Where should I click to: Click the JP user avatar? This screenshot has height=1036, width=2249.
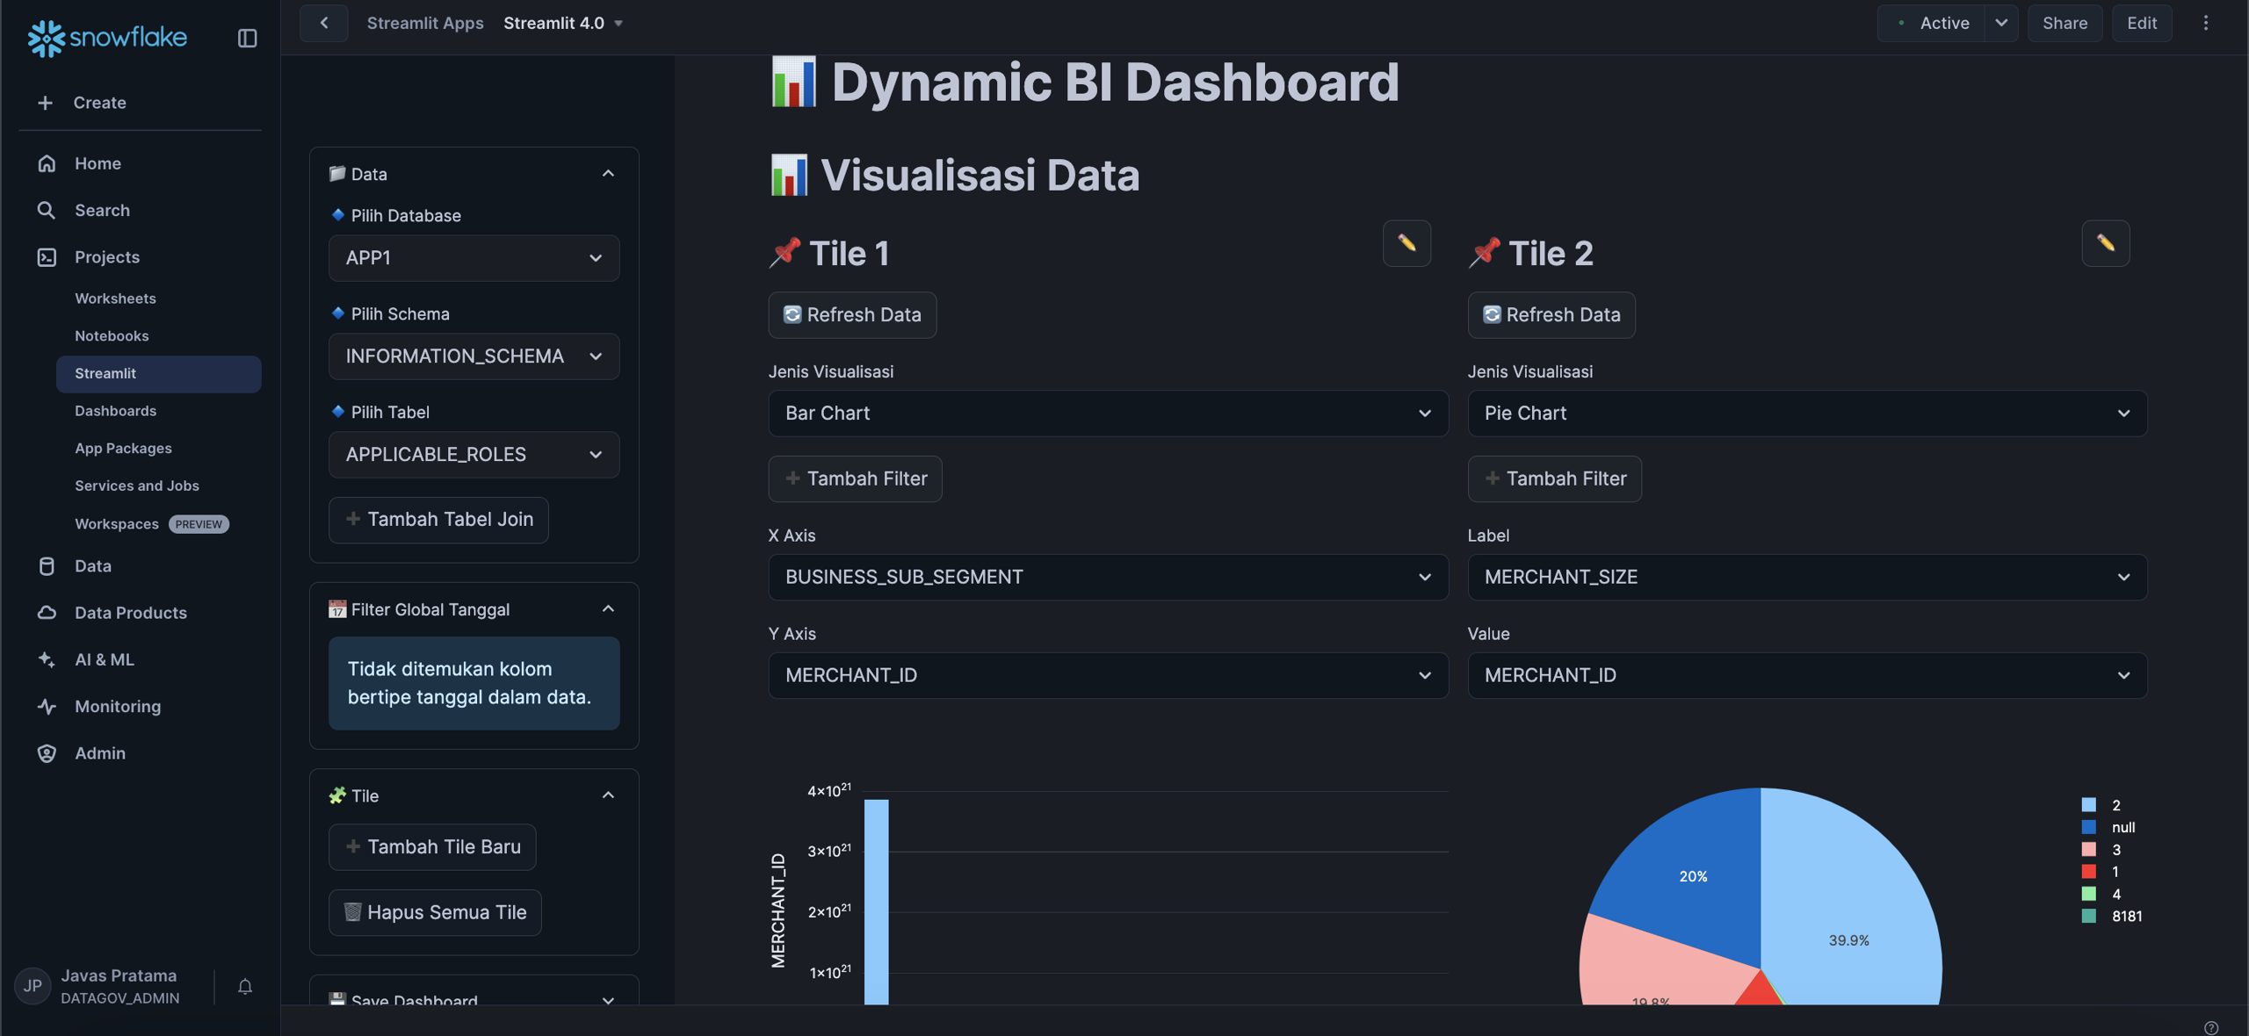coord(33,986)
